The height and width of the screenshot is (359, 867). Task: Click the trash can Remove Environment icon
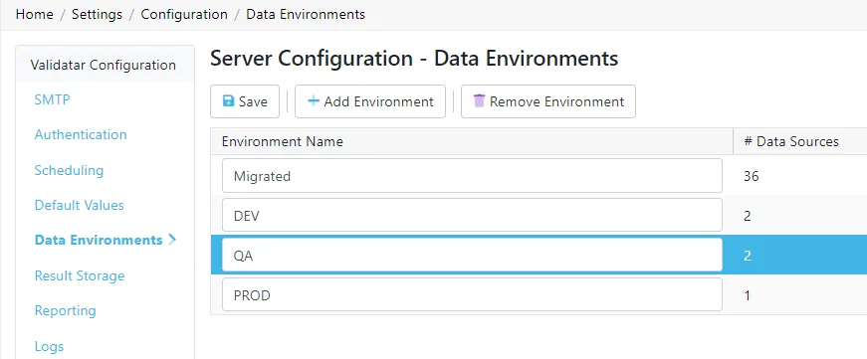479,100
